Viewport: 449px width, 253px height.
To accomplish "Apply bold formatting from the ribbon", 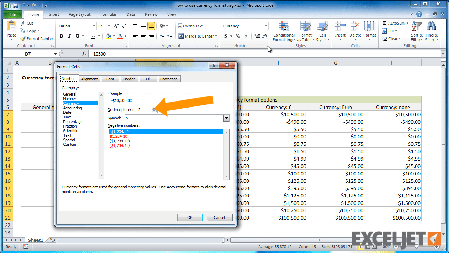I will click(x=61, y=36).
